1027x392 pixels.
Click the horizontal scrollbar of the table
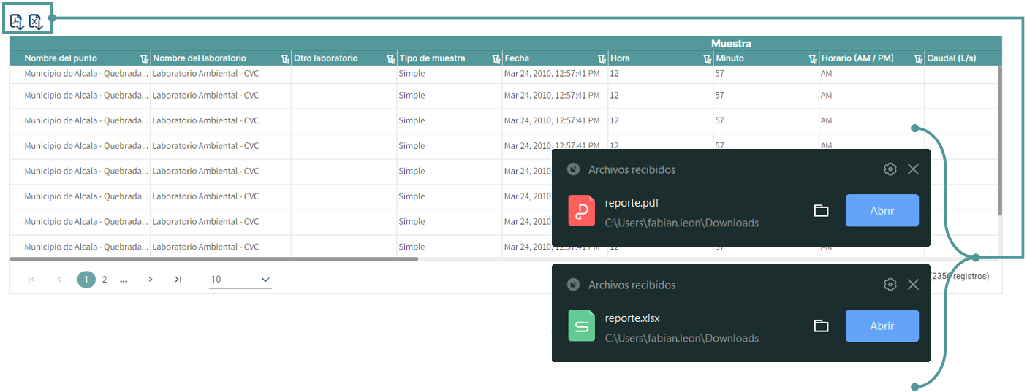pos(213,258)
